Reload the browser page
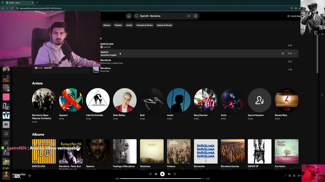Viewport: 325px width, 182px height. click(12, 8)
